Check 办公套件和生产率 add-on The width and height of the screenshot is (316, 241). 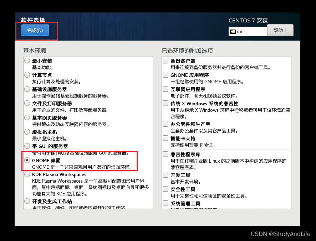[x=165, y=124]
